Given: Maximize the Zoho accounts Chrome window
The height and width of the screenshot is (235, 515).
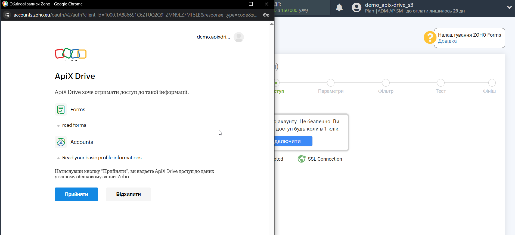Looking at the screenshot, I should click(251, 4).
